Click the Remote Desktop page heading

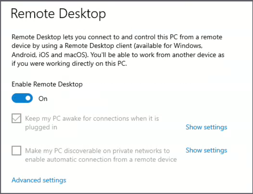58,14
